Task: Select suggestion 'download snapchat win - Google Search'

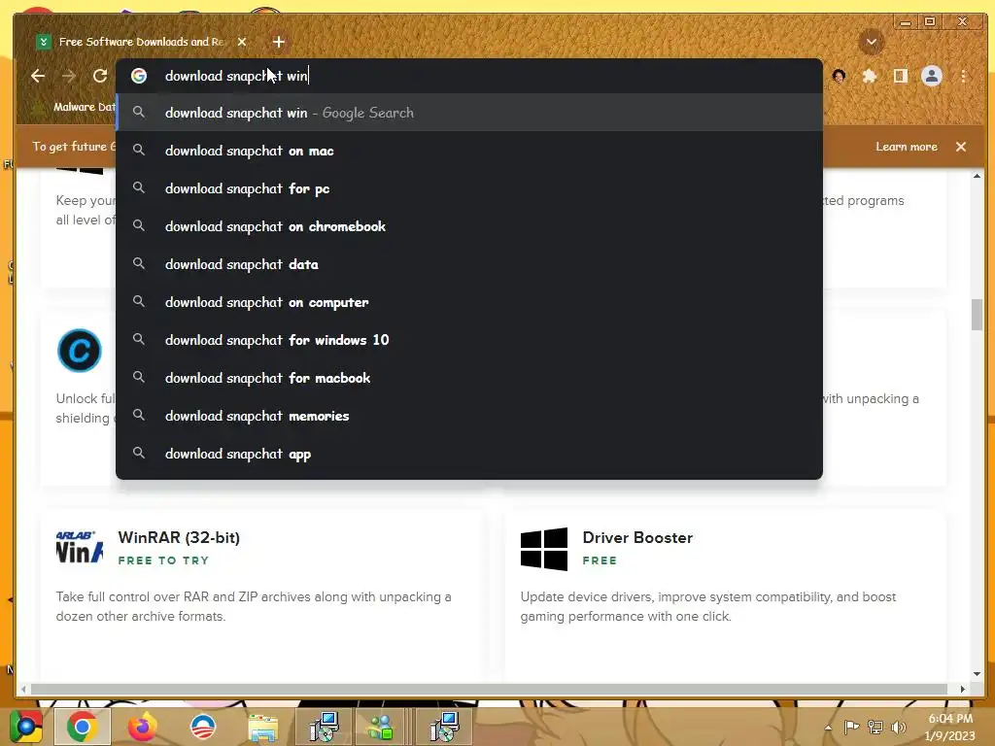Action: point(469,113)
